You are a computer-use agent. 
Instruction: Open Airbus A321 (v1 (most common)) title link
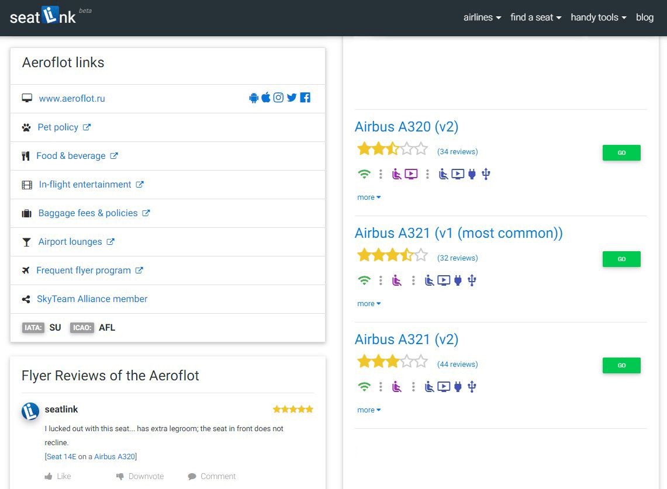[458, 233]
